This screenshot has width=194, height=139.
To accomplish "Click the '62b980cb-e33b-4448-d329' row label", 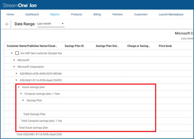I will [41, 73].
